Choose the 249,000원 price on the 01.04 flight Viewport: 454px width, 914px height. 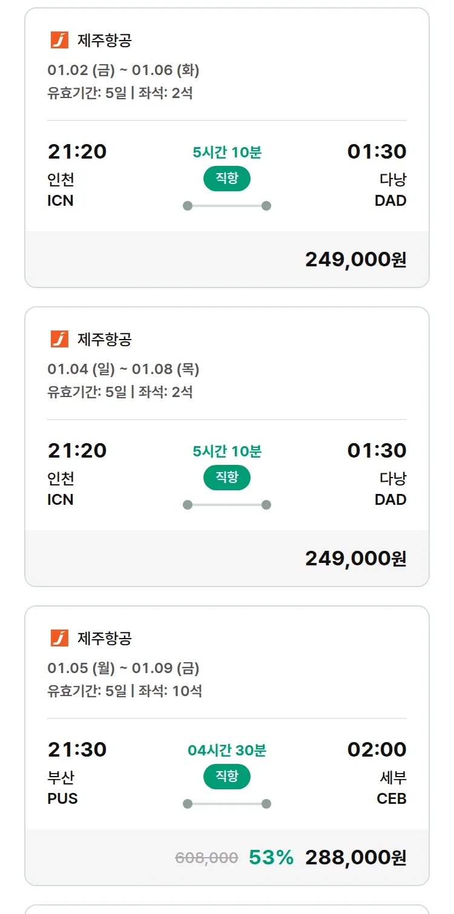[x=355, y=558]
